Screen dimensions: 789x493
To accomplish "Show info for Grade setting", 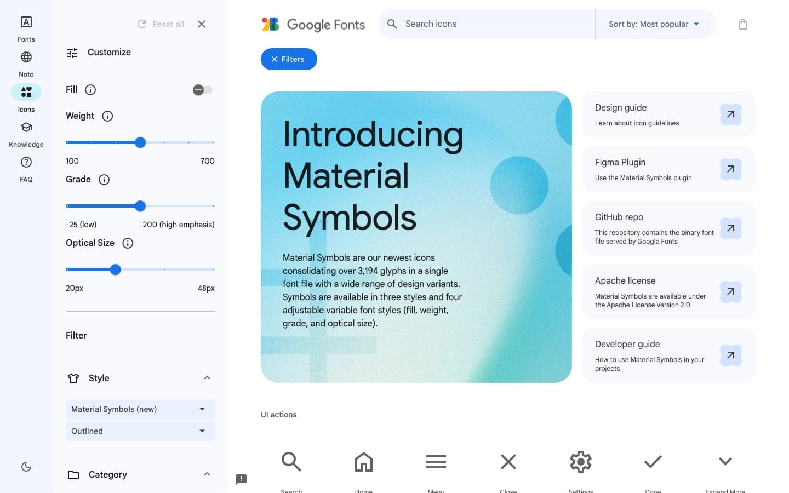I will (104, 180).
